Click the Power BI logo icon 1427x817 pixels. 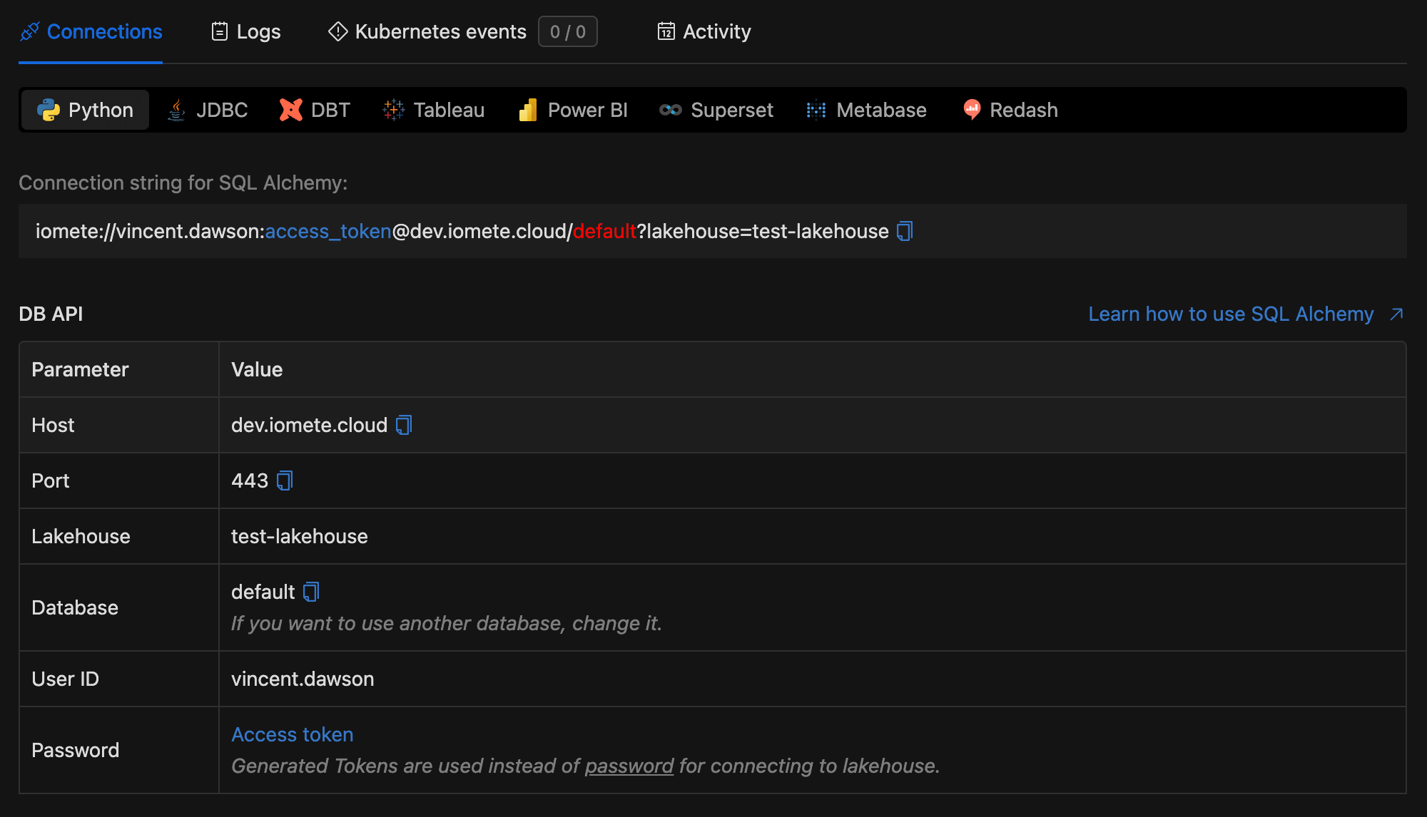(528, 110)
